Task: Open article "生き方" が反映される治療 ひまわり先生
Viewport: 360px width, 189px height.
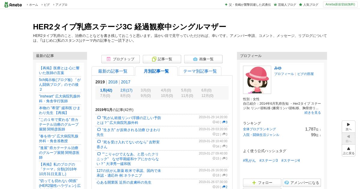Action: pos(128,132)
